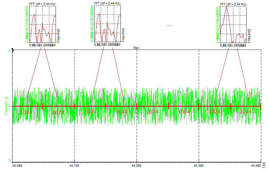Viewport: 269px width, 170px height.
Task: Open the rightmost FFT spectrum thumbnail
Action: (x=233, y=25)
